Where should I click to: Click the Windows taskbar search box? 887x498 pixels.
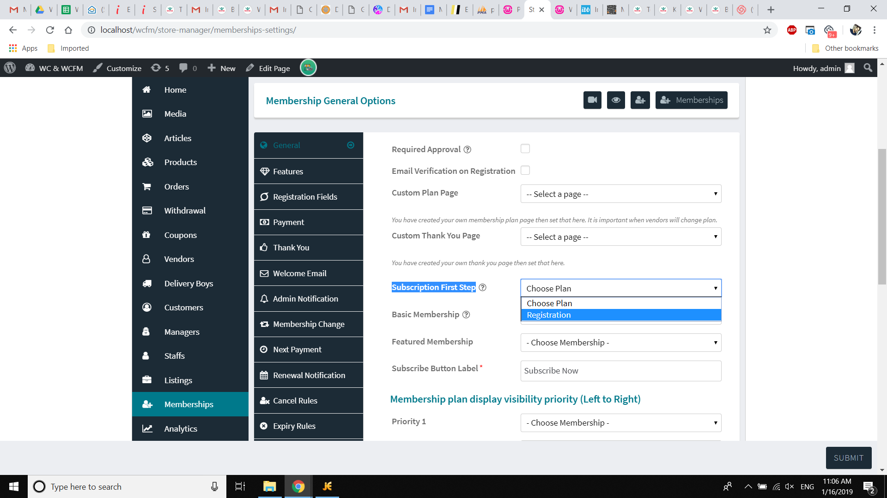[x=127, y=486]
